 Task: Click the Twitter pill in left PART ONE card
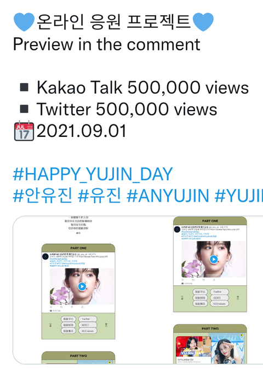point(88,319)
